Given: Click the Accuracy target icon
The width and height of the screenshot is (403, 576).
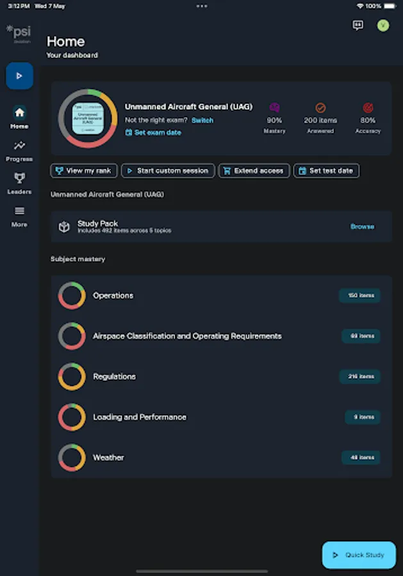Looking at the screenshot, I should pyautogui.click(x=368, y=108).
